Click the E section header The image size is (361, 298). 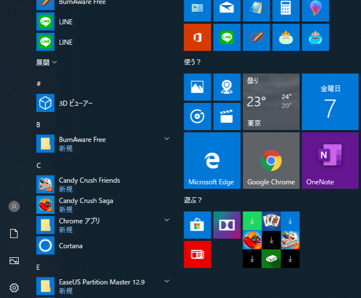point(38,267)
